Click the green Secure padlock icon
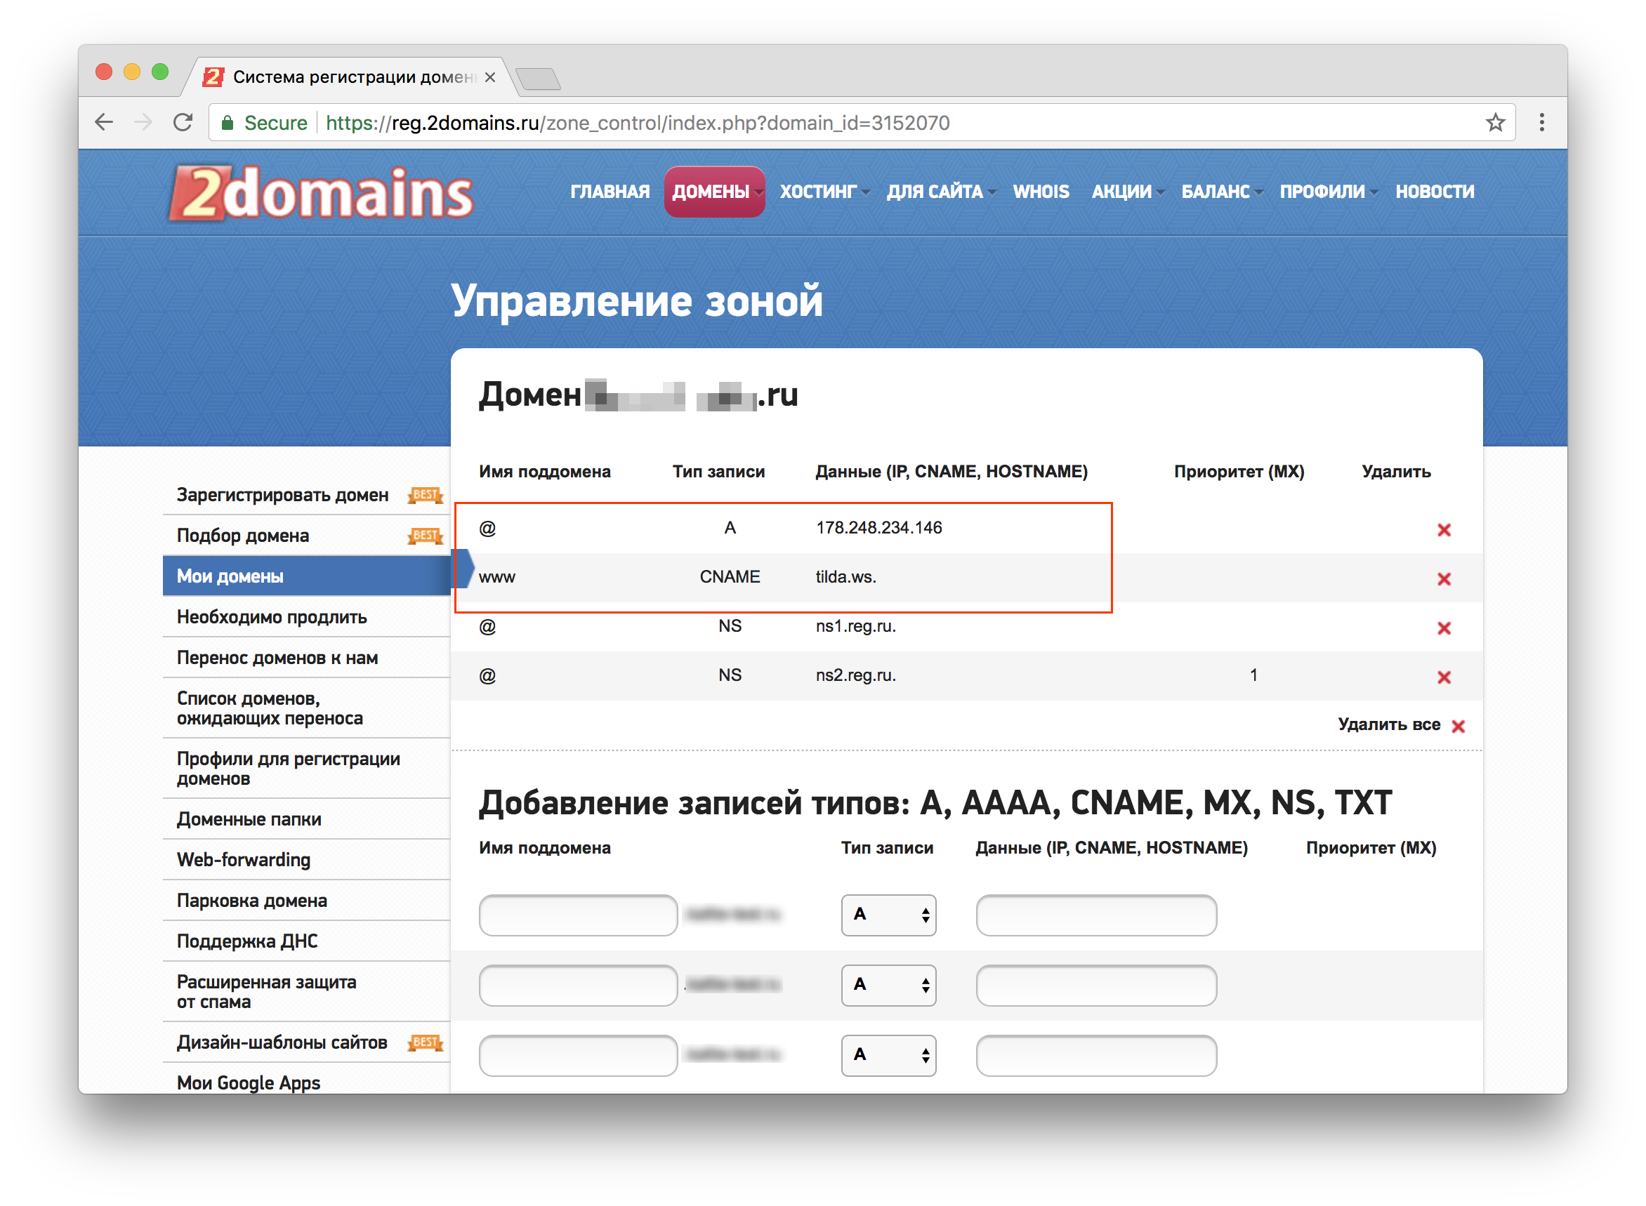This screenshot has width=1646, height=1206. (228, 123)
